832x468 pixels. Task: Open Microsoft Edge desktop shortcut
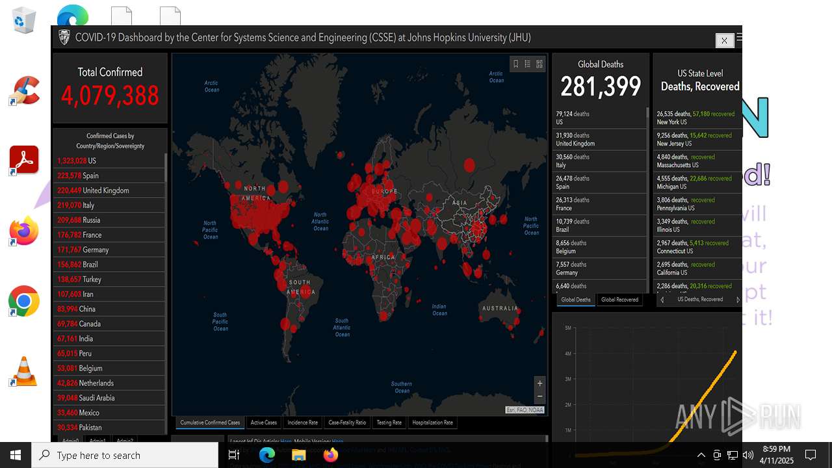[72, 16]
